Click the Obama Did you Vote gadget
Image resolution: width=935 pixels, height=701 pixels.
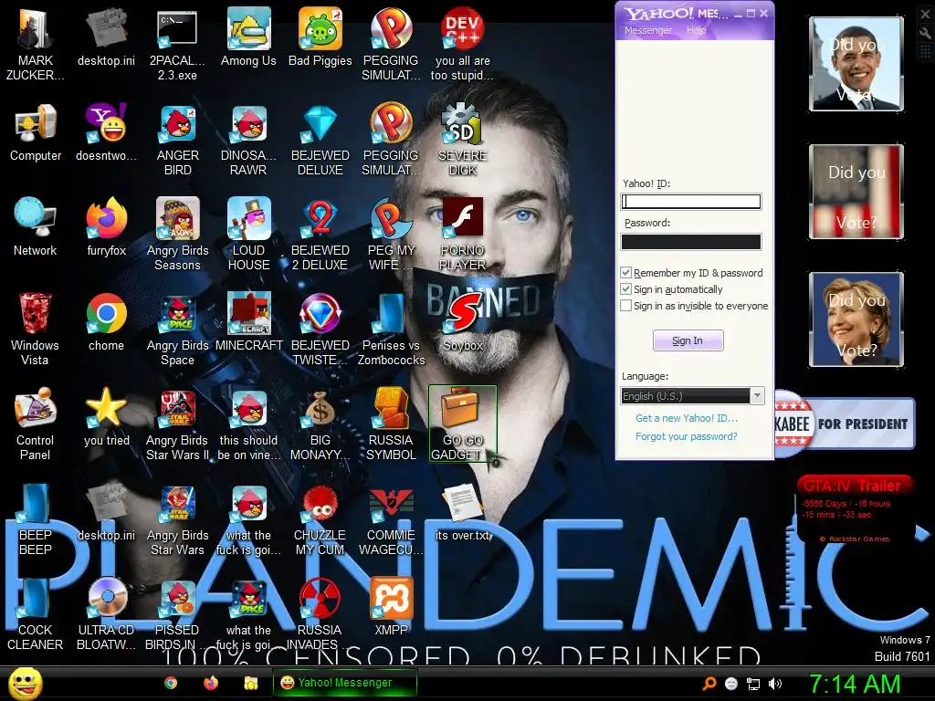[856, 65]
